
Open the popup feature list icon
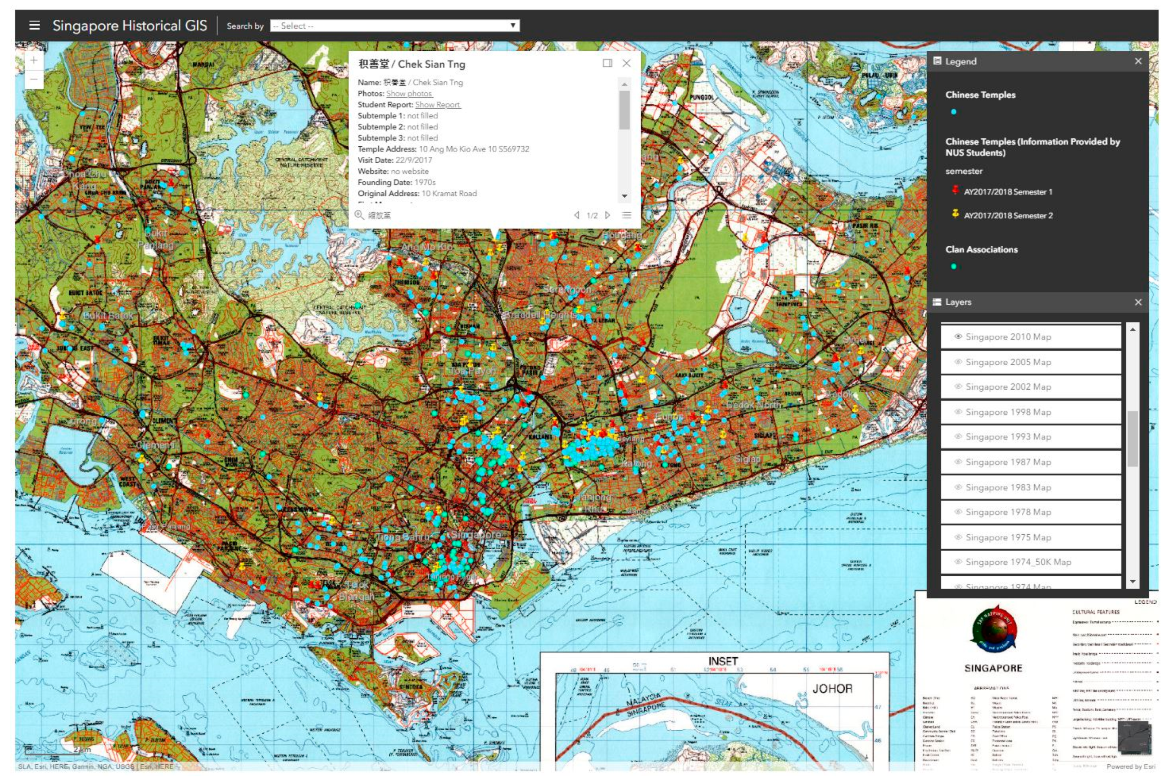627,215
